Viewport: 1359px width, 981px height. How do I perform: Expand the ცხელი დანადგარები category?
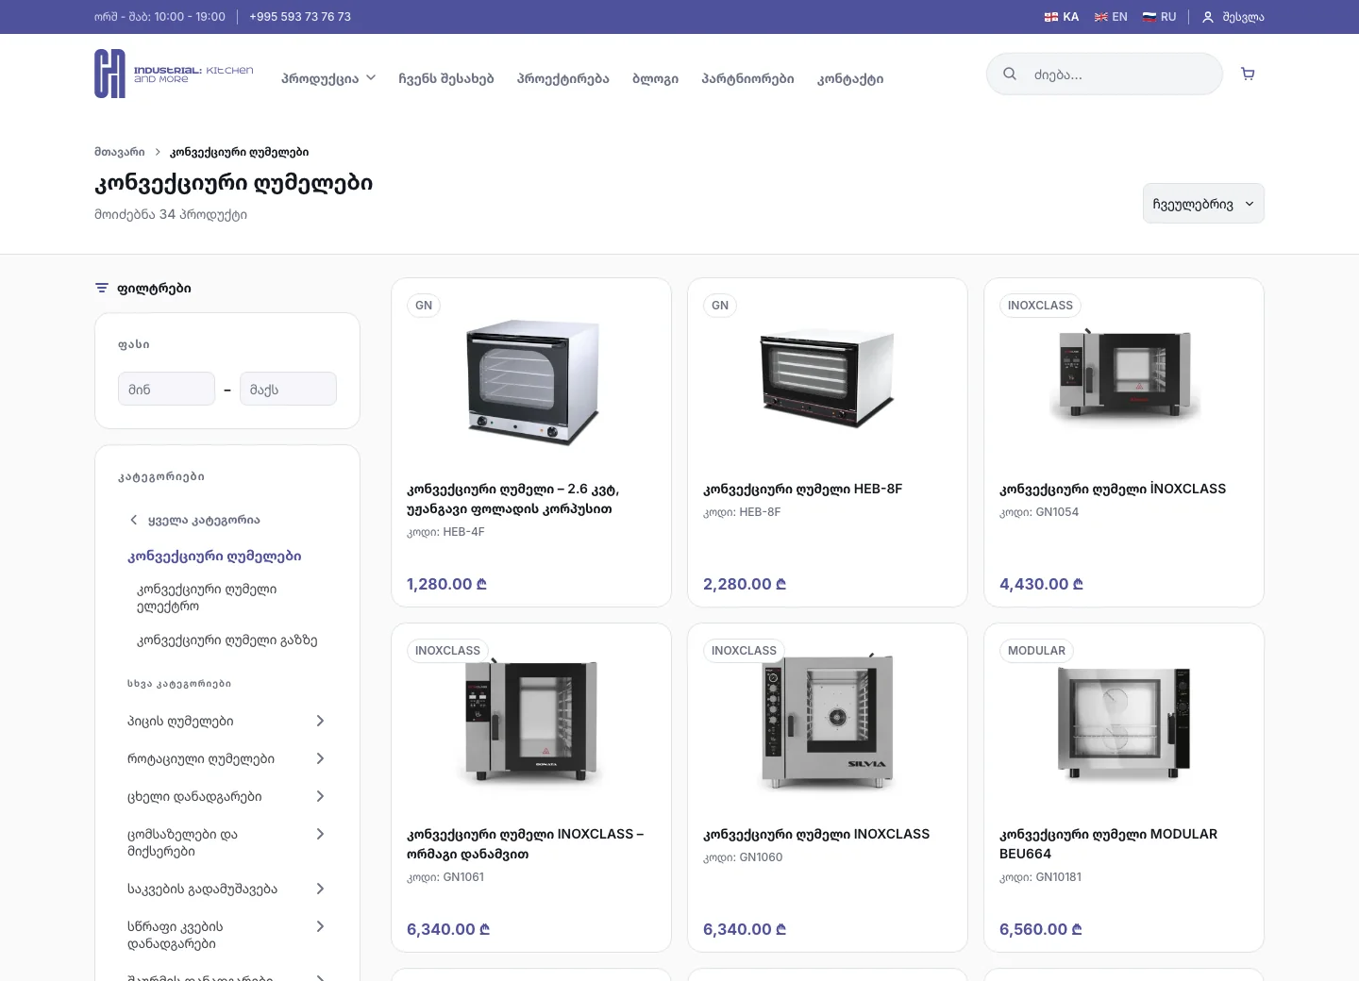tap(320, 796)
